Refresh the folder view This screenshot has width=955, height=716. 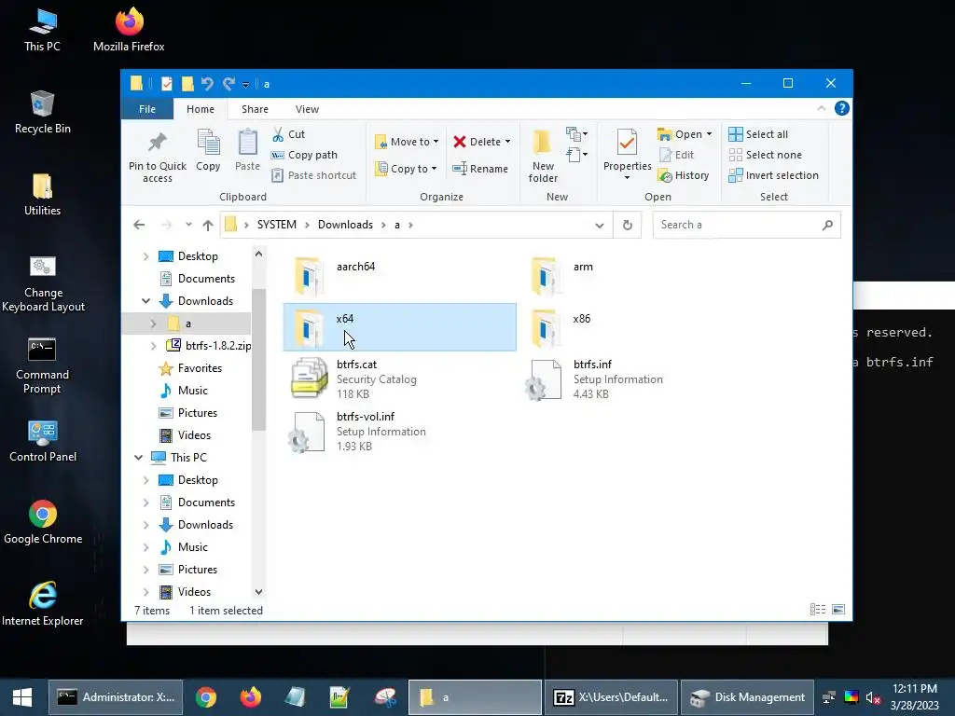tap(628, 226)
